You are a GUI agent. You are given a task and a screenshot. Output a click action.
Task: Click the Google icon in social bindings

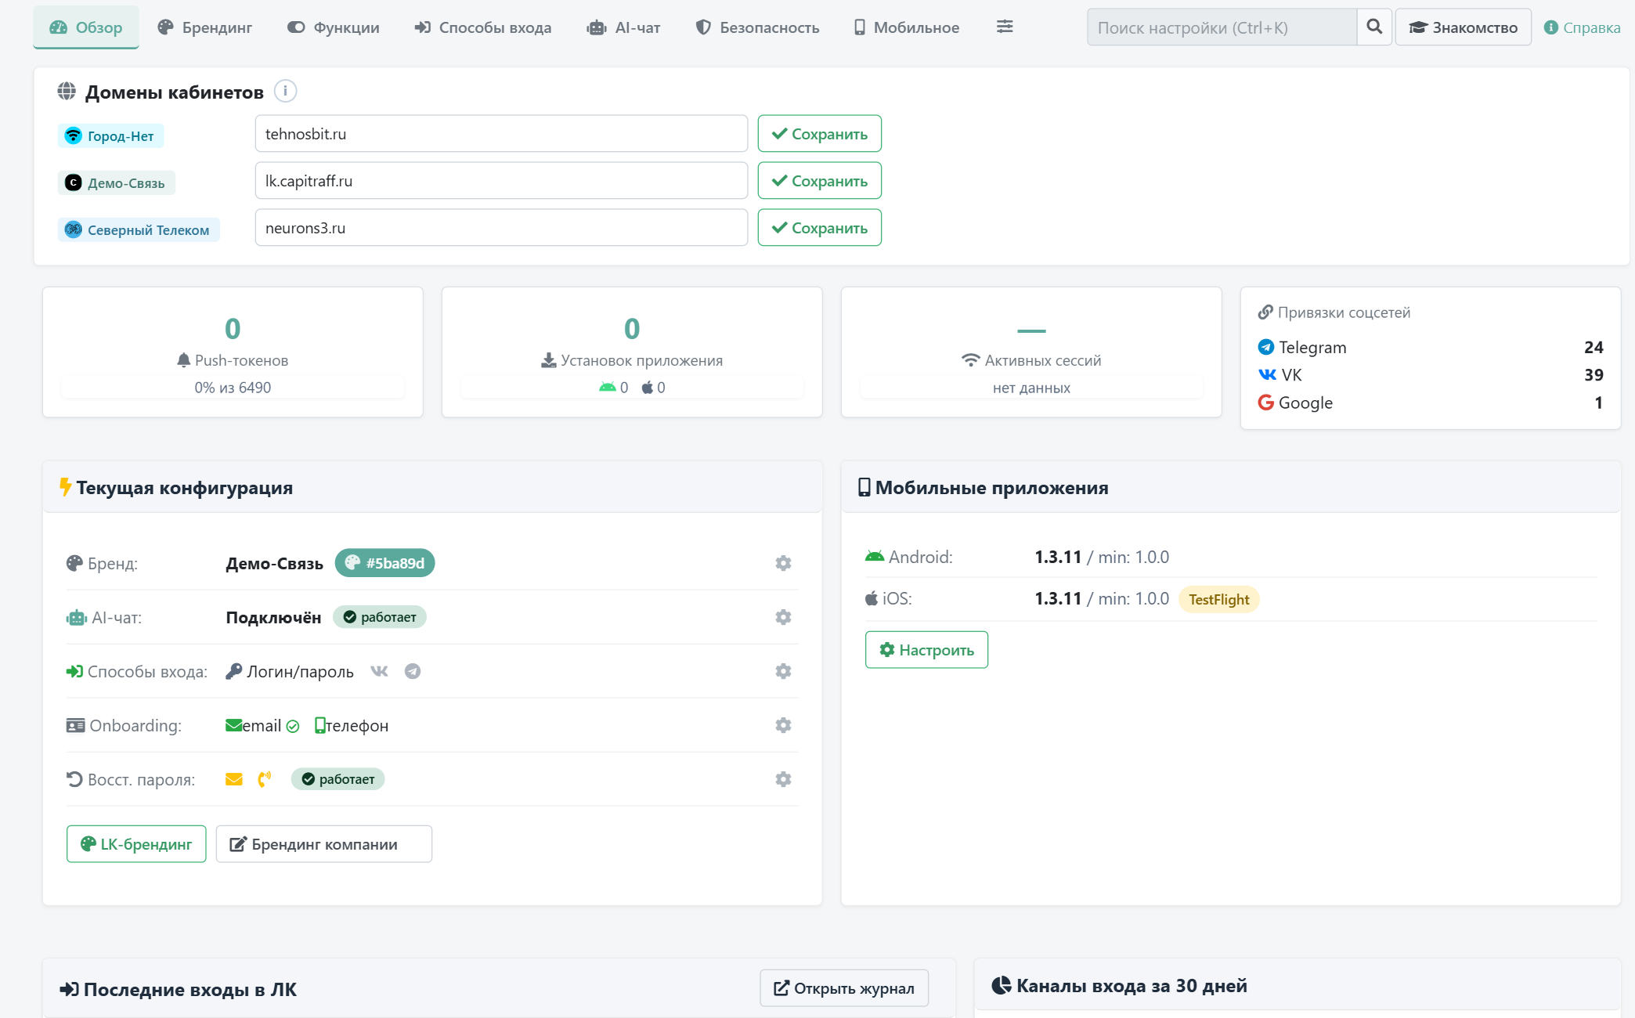coord(1266,403)
